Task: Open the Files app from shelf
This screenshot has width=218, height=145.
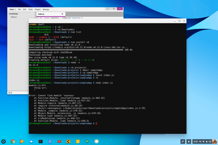Action: point(31,141)
